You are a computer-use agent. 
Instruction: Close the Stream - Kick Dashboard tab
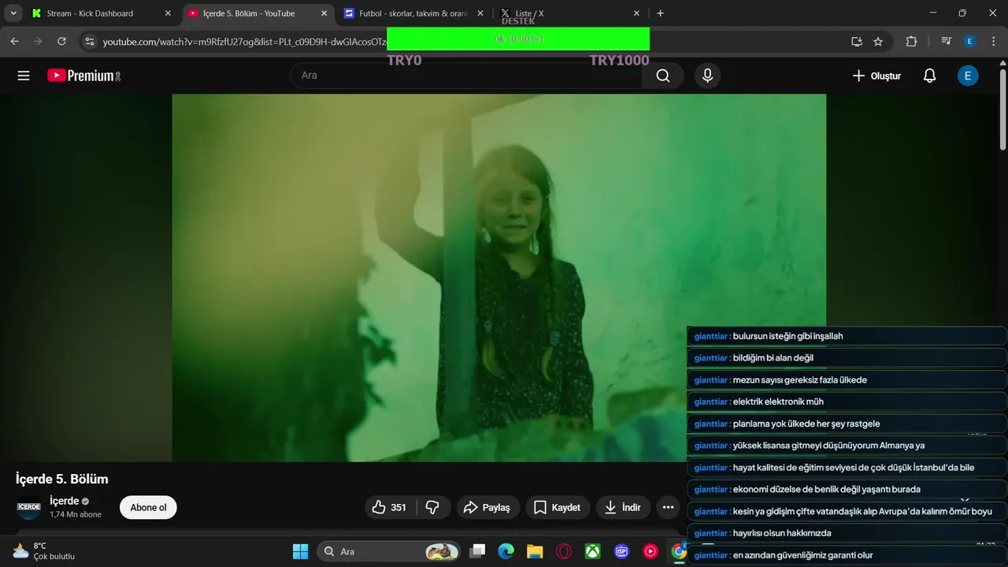[168, 13]
